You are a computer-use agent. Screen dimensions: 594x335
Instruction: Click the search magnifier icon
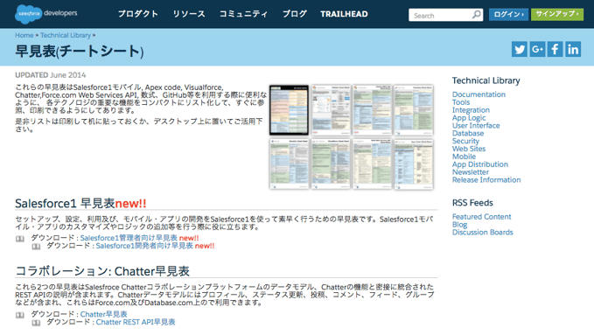[x=477, y=15]
